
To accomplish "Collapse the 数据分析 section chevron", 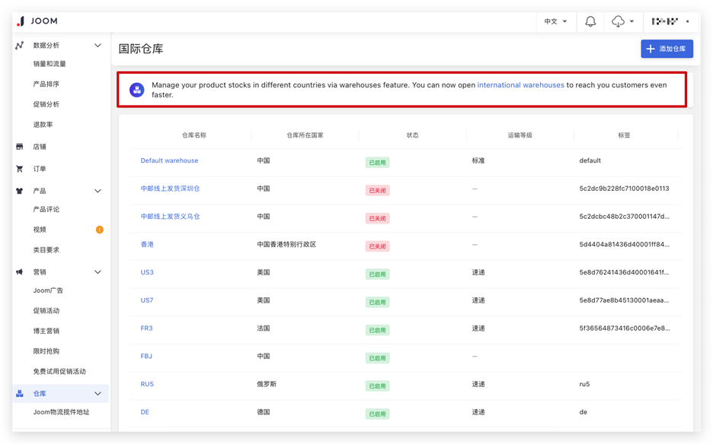I will (98, 46).
